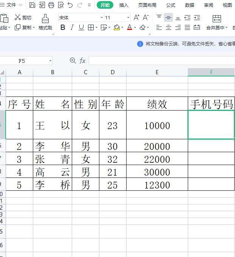Increase font size with the A+ icon
The height and width of the screenshot is (257, 235).
(x=136, y=17)
